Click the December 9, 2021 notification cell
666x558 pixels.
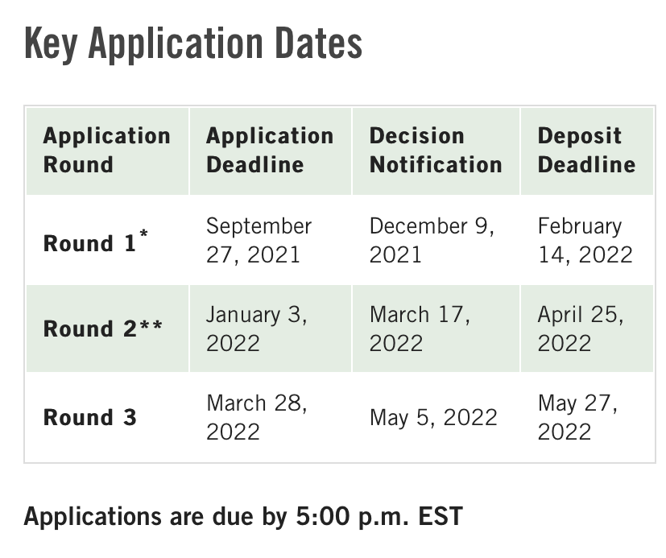(432, 241)
